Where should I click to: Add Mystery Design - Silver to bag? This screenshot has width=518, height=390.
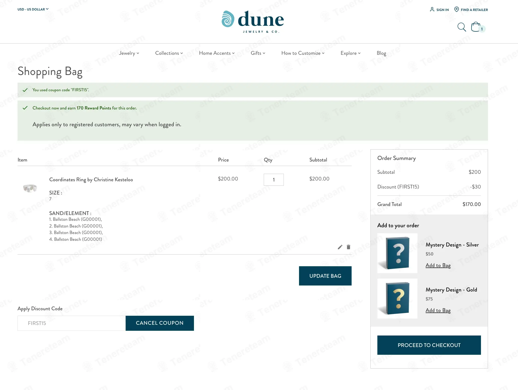pyautogui.click(x=438, y=265)
